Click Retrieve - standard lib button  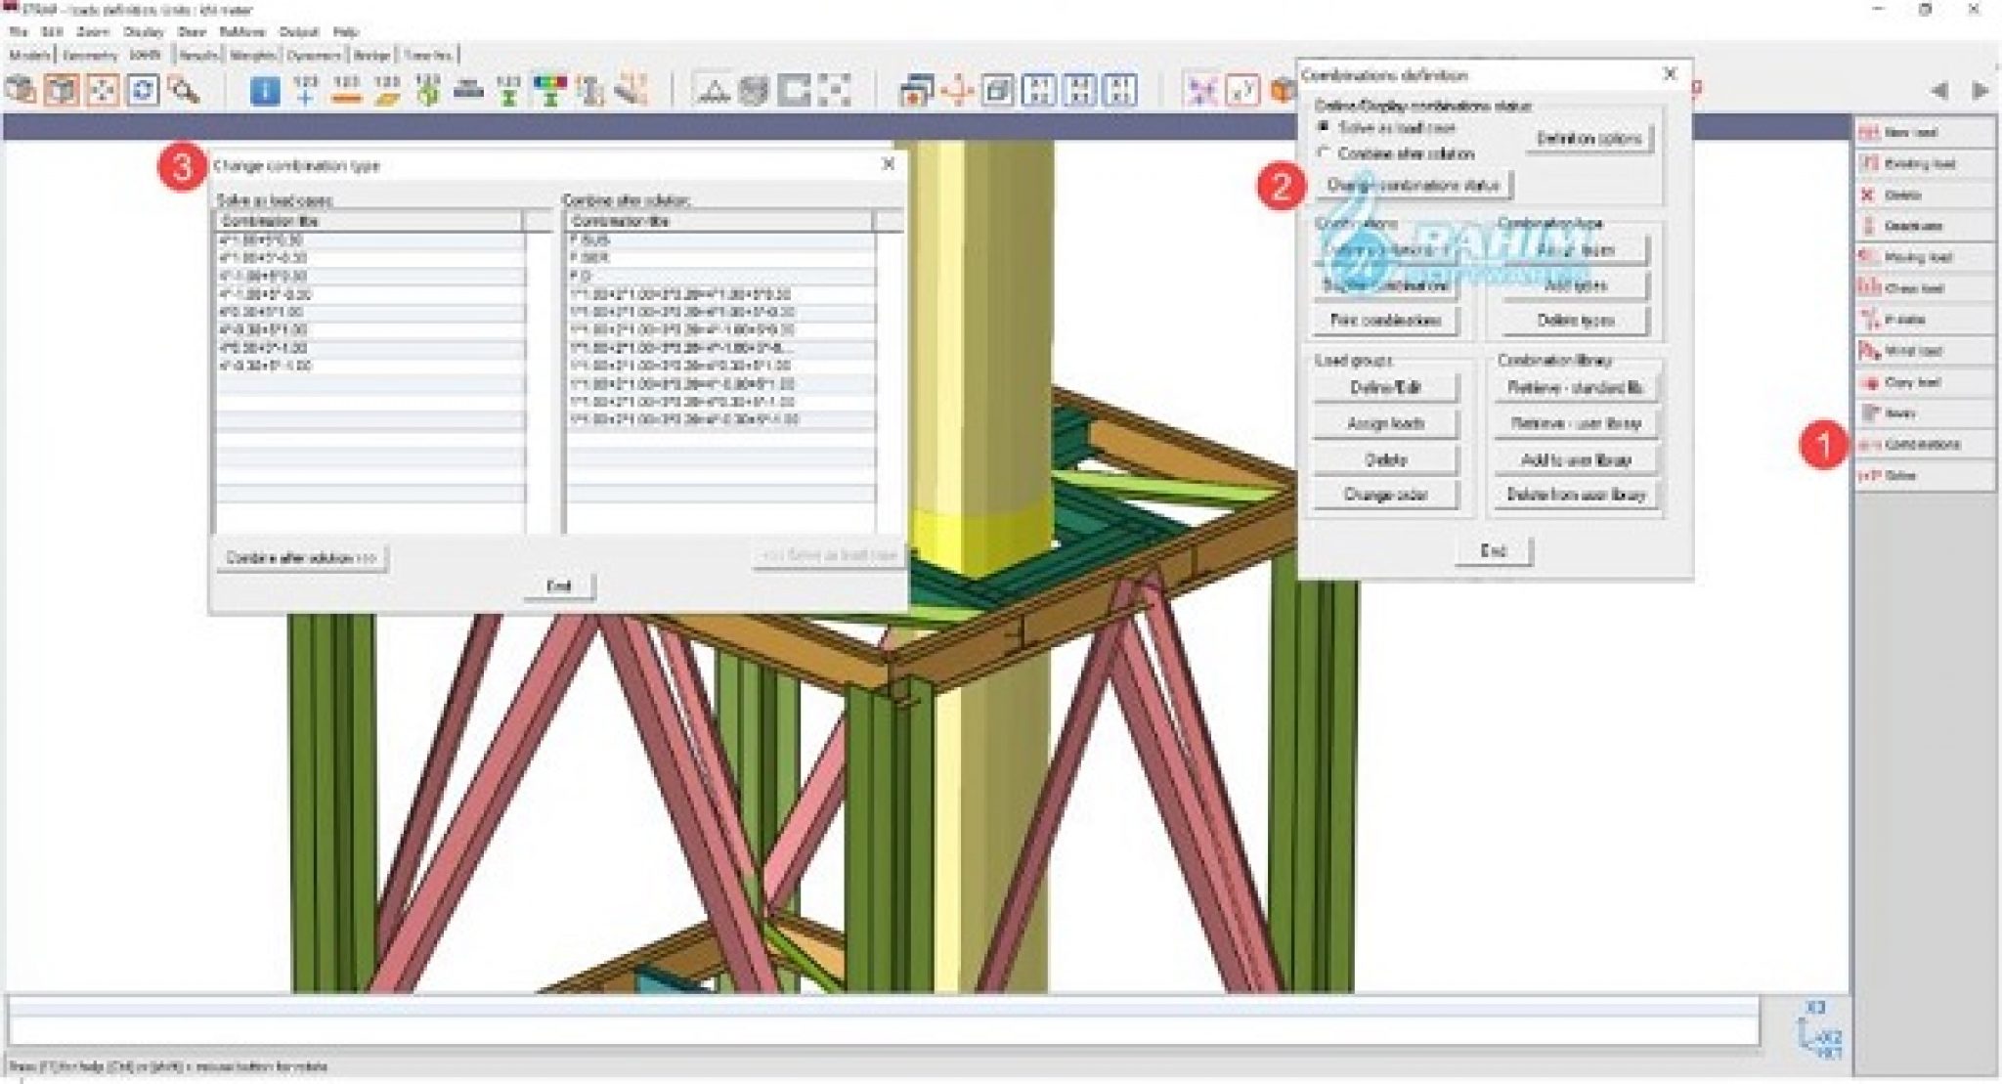[x=1575, y=387]
